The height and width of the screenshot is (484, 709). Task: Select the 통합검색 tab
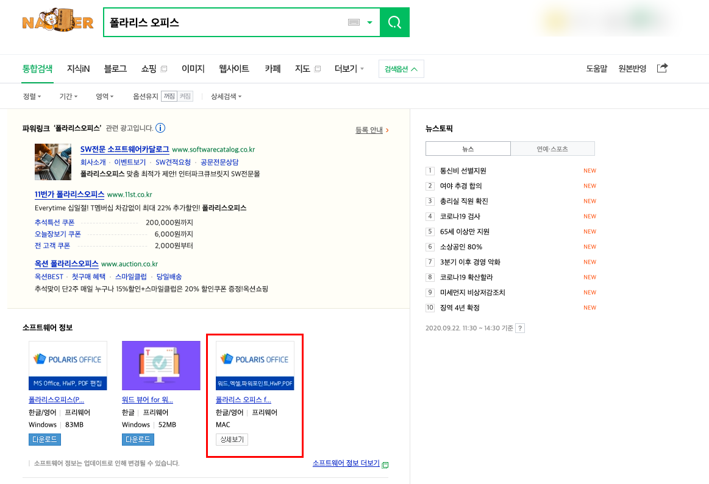click(x=38, y=69)
